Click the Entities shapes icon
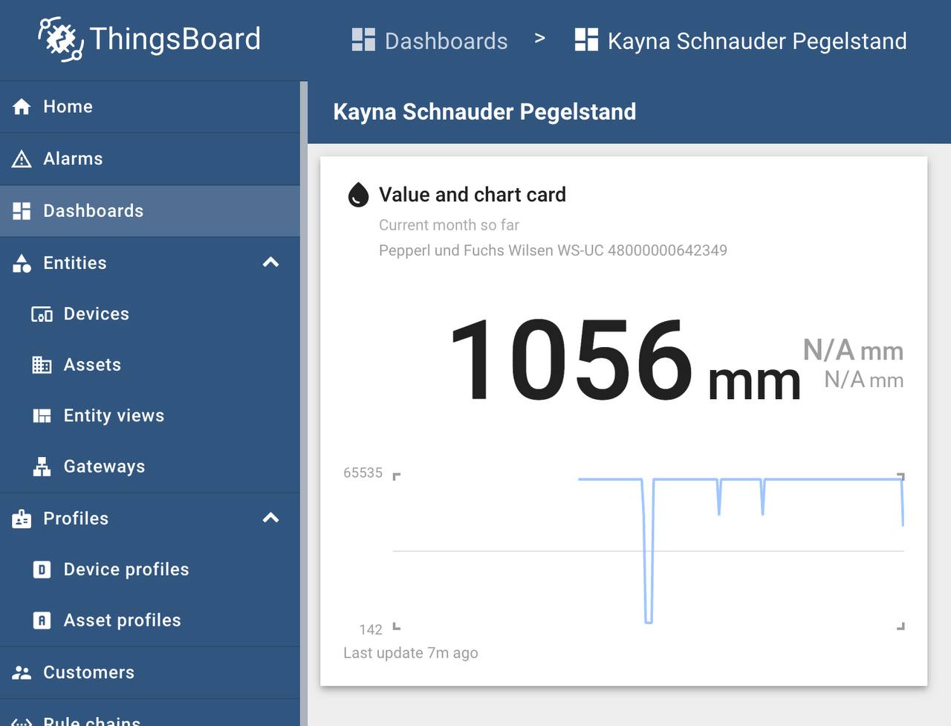Image resolution: width=951 pixels, height=726 pixels. tap(22, 263)
